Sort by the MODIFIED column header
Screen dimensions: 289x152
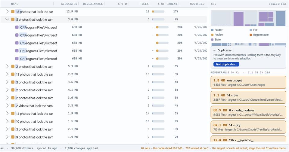(x=197, y=4)
